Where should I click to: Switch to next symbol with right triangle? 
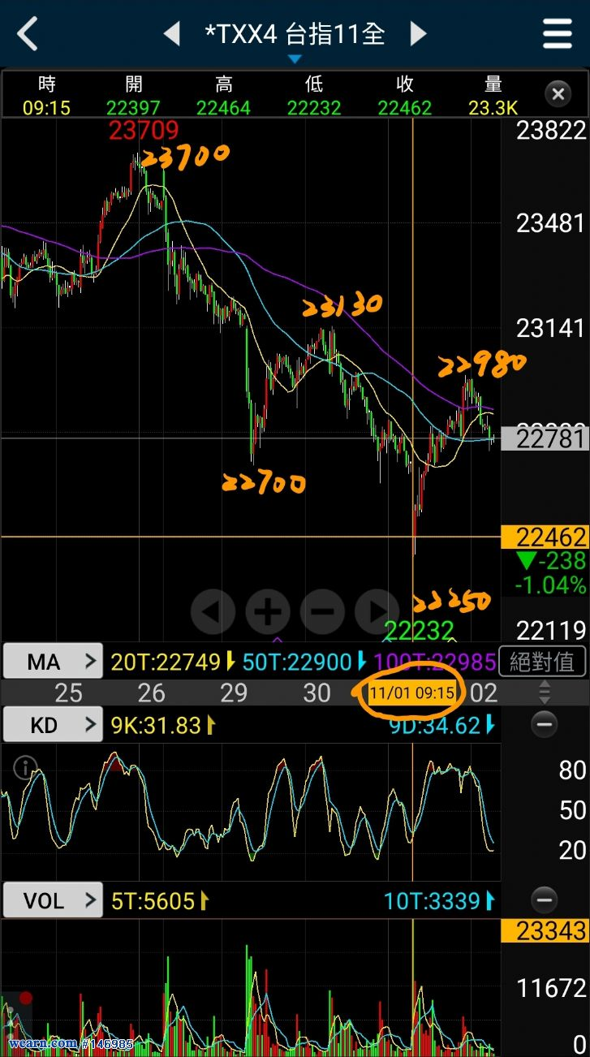(x=418, y=34)
